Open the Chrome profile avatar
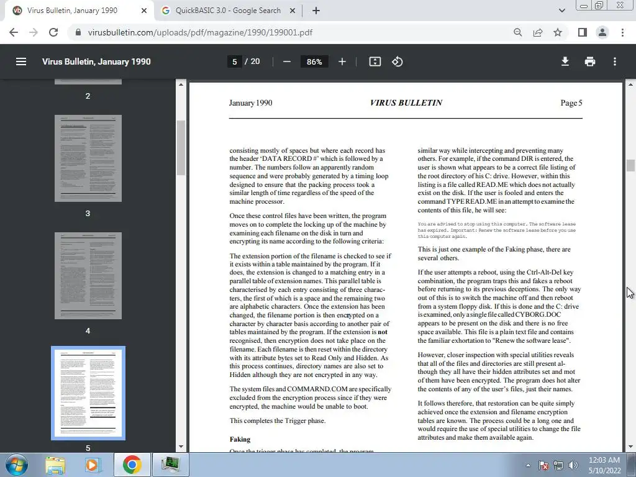 click(x=602, y=32)
